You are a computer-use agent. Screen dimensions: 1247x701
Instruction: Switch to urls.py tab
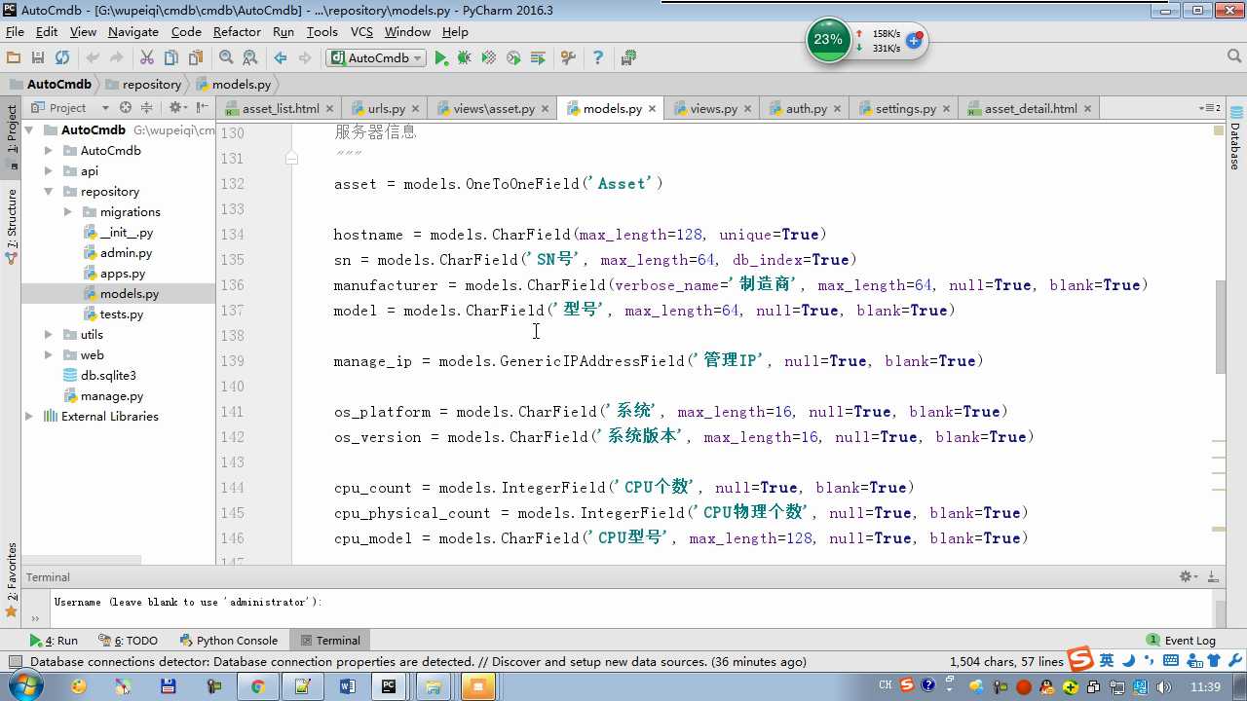point(386,108)
